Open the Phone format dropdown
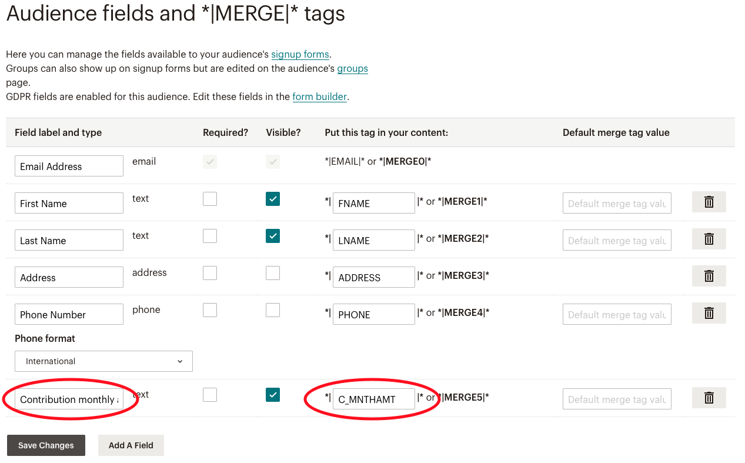Screen dimensions: 745x463 (103, 361)
